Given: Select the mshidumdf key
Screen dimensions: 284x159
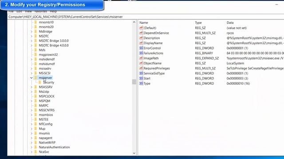Looking at the screenshot, I should [x=47, y=64].
